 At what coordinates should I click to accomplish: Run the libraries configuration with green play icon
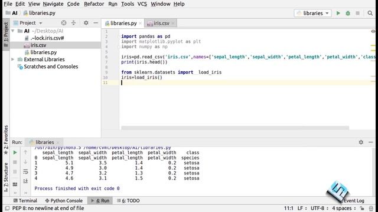tap(338, 13)
